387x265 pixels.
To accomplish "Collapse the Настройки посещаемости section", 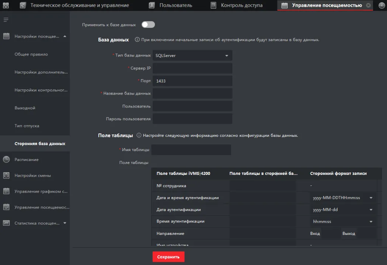I will click(65, 36).
